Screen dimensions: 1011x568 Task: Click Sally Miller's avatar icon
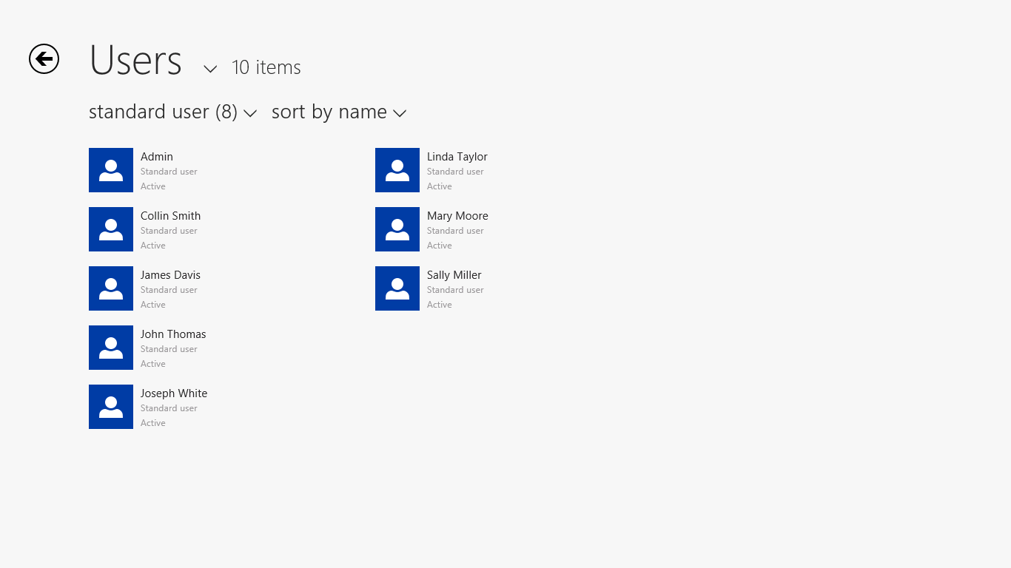click(x=397, y=288)
